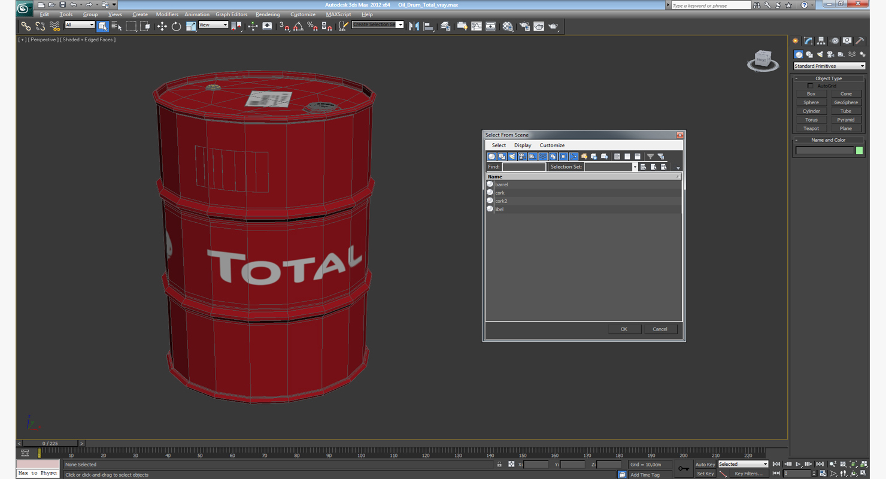Click Play Animation button
Viewport: 886px width, 479px height.
799,464
